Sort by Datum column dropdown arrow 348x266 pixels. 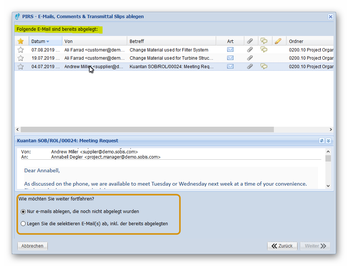tap(48, 41)
